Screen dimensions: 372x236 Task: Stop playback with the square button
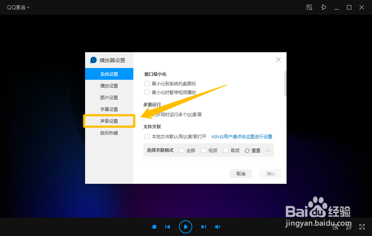[154, 227]
